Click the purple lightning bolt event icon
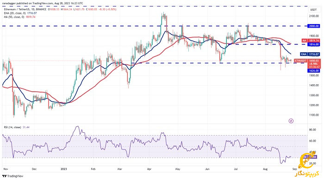 coord(291,121)
